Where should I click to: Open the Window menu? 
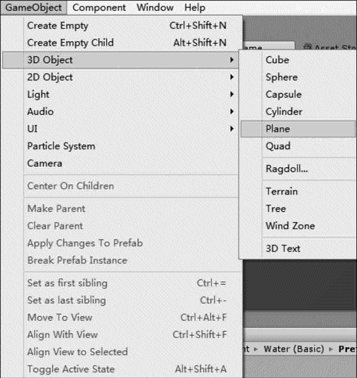(x=155, y=8)
